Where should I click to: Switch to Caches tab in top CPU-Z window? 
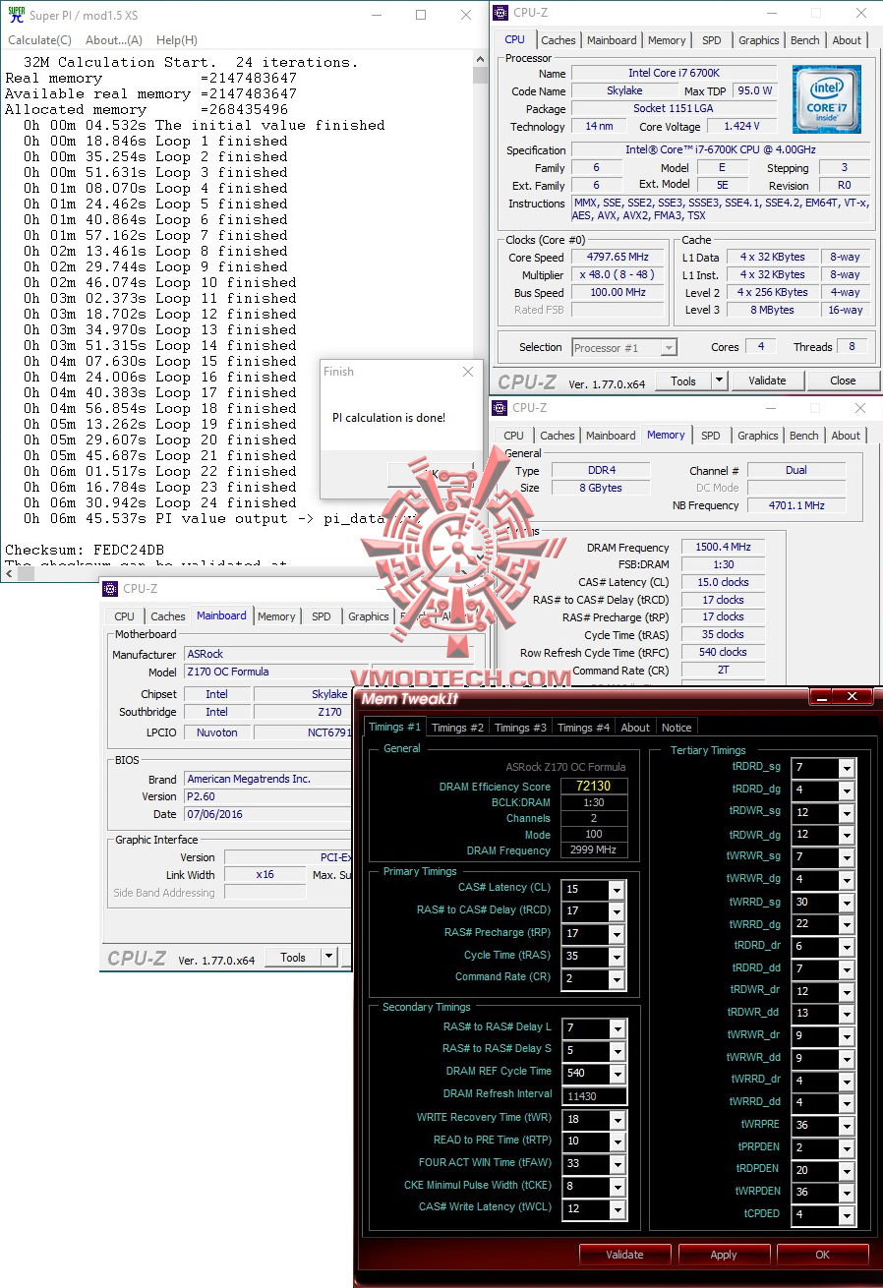(559, 40)
